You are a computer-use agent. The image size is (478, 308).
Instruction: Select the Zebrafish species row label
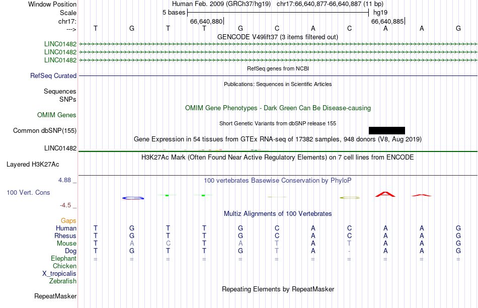pos(63,281)
